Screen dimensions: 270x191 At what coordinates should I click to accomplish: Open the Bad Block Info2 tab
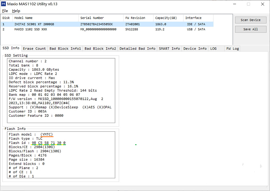[x=100, y=49]
